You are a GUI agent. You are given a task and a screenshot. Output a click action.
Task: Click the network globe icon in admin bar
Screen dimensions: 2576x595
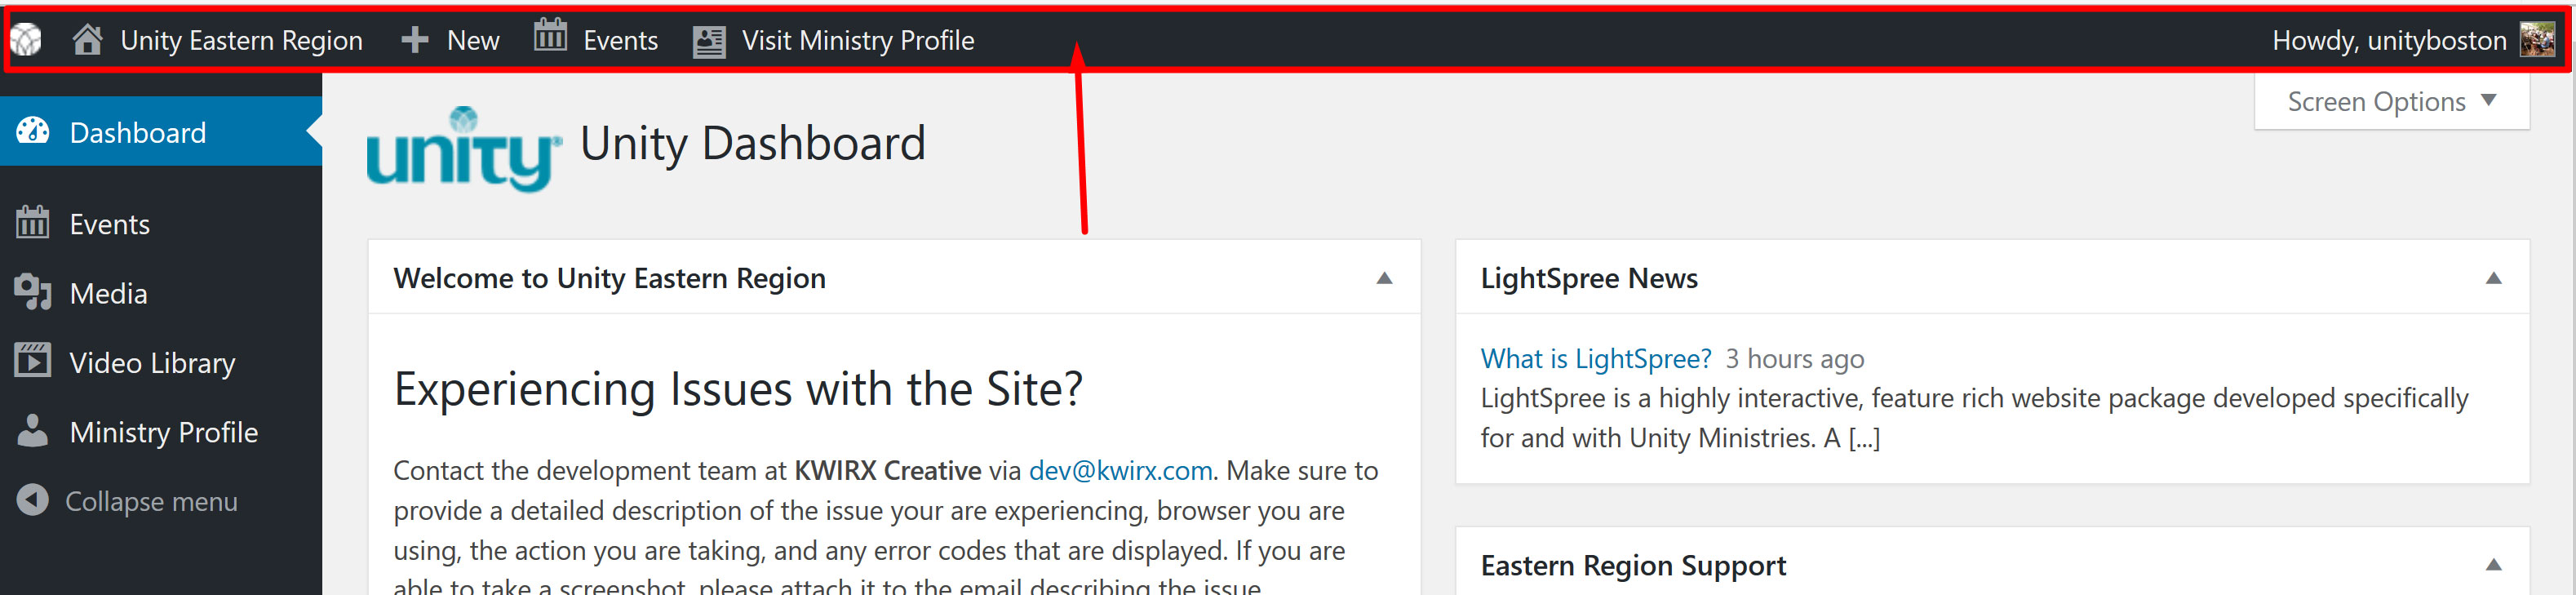point(26,40)
